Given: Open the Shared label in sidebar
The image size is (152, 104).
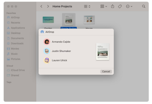Looking at the screenshot, I should tap(15, 75).
